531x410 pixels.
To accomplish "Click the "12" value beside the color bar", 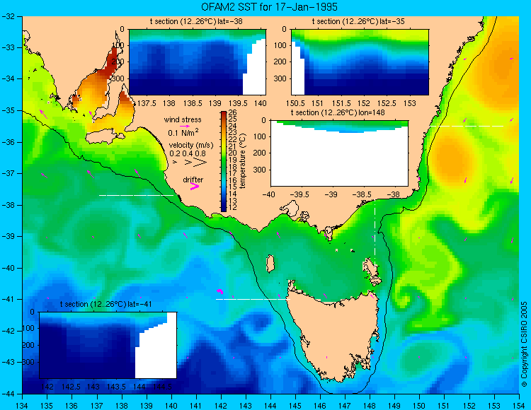I will 233,207.
